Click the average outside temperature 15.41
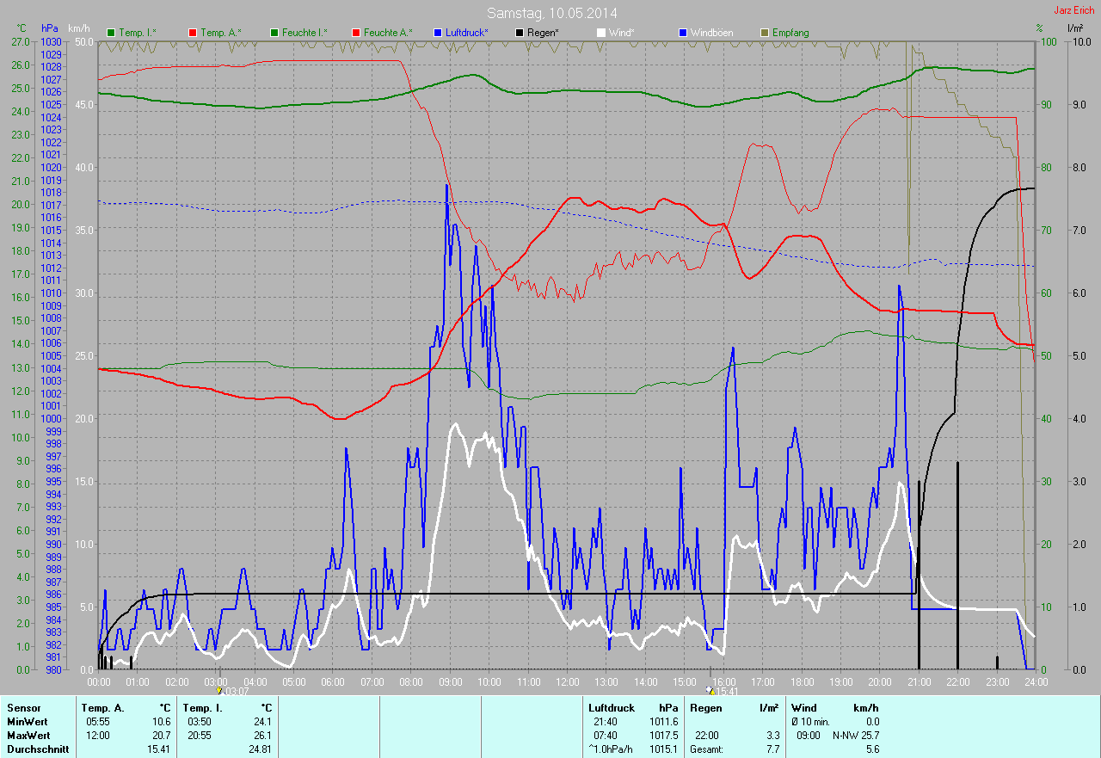The width and height of the screenshot is (1101, 758). 158,749
